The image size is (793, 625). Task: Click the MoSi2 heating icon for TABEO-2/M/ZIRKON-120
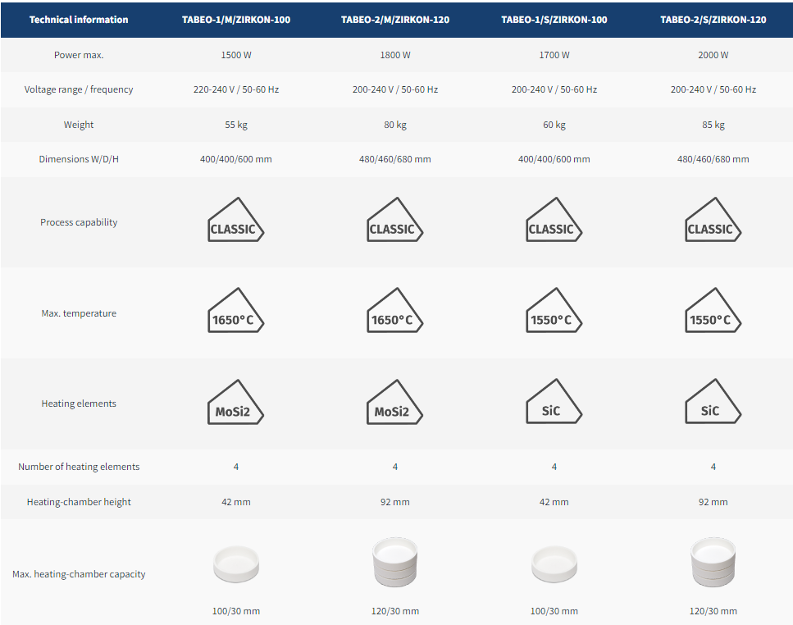(x=395, y=402)
